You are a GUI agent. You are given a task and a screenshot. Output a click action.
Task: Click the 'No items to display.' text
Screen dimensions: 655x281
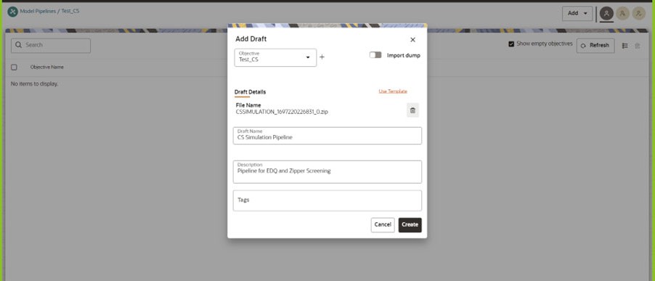[34, 84]
